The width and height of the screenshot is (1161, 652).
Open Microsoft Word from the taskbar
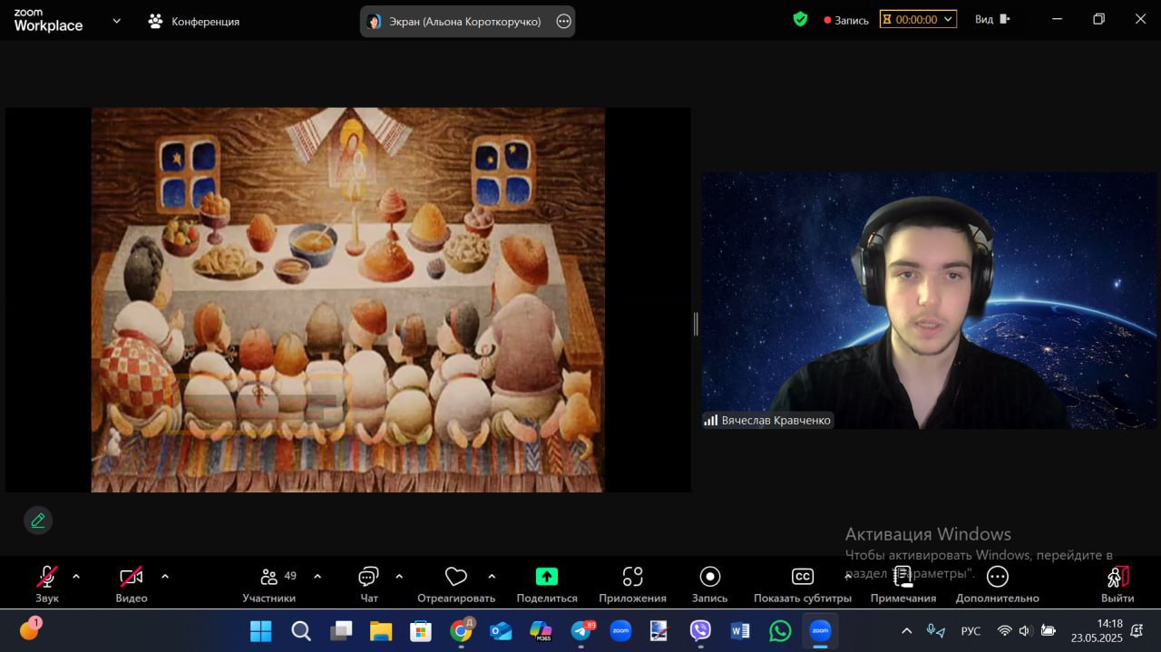740,630
